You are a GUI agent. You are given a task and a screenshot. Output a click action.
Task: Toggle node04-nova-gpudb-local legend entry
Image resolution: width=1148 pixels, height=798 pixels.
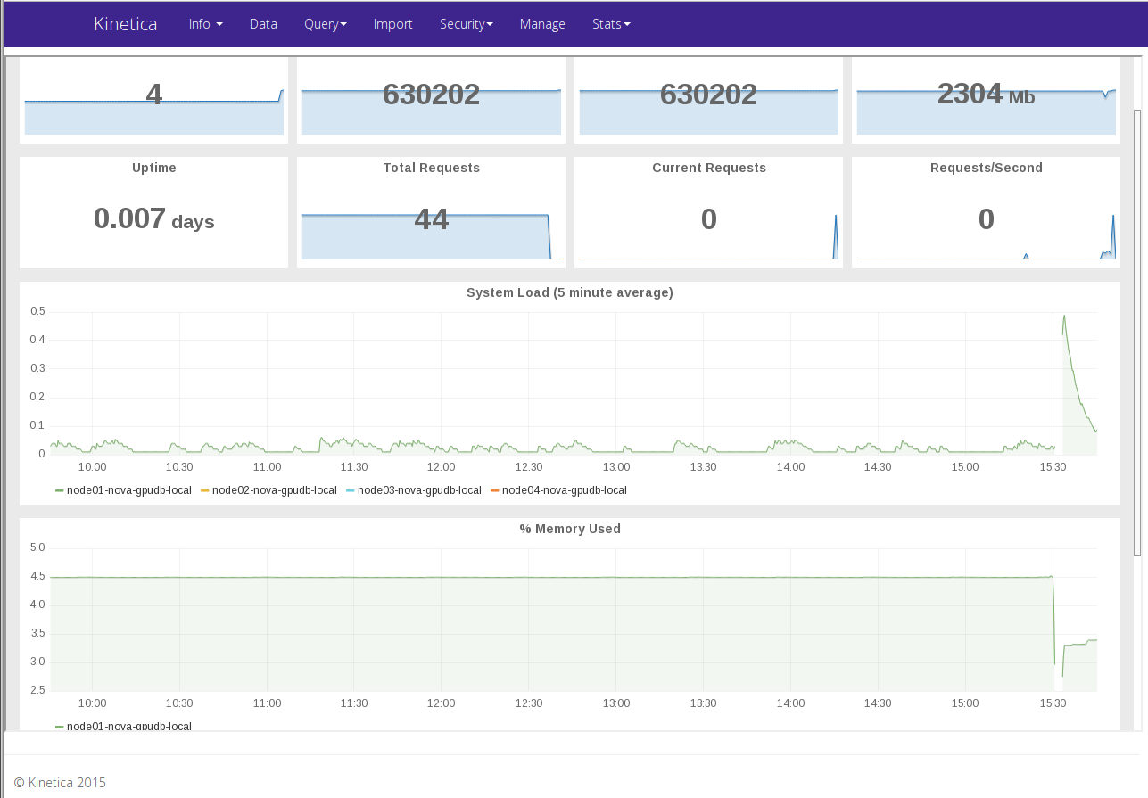point(564,490)
